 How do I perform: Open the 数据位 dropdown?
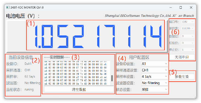188,36
